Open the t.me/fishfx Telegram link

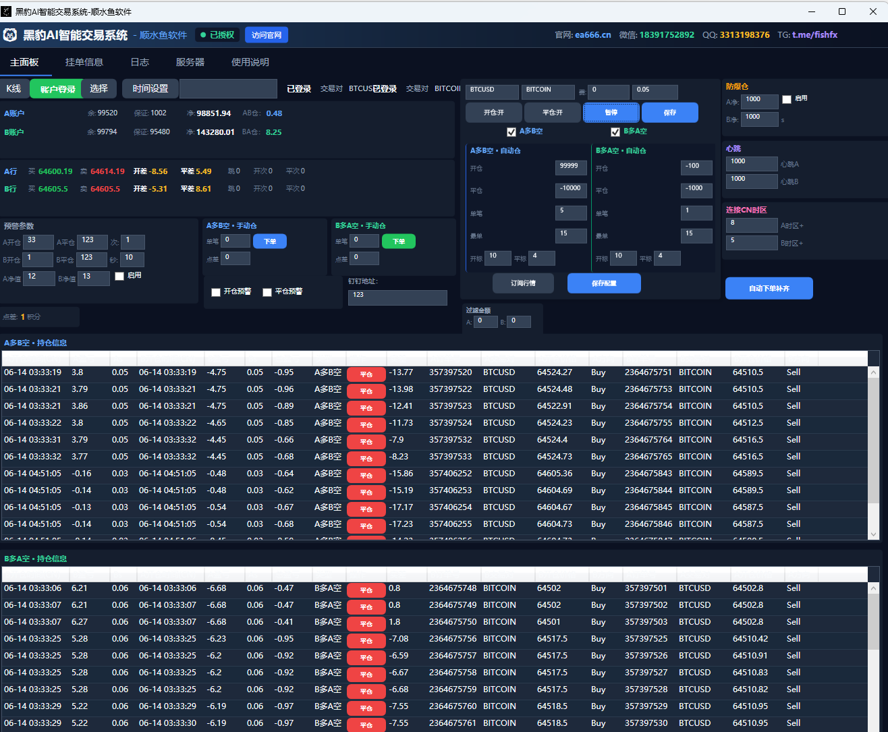tap(814, 35)
